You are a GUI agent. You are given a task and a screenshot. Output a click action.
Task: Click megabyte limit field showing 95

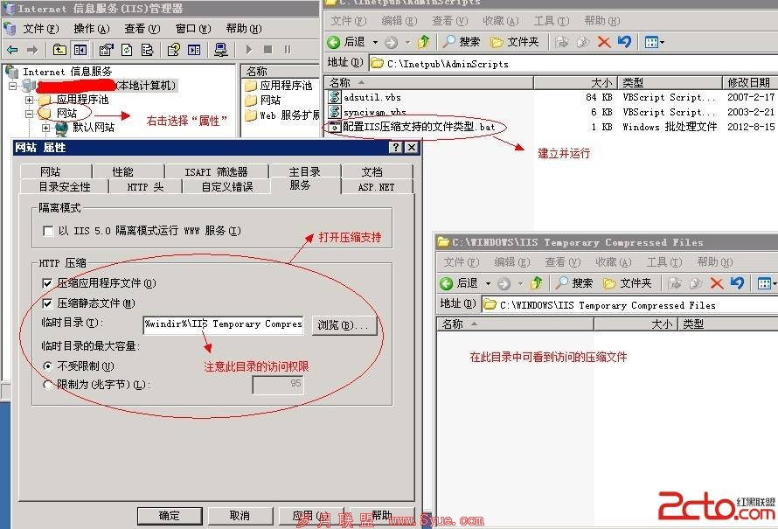point(278,385)
